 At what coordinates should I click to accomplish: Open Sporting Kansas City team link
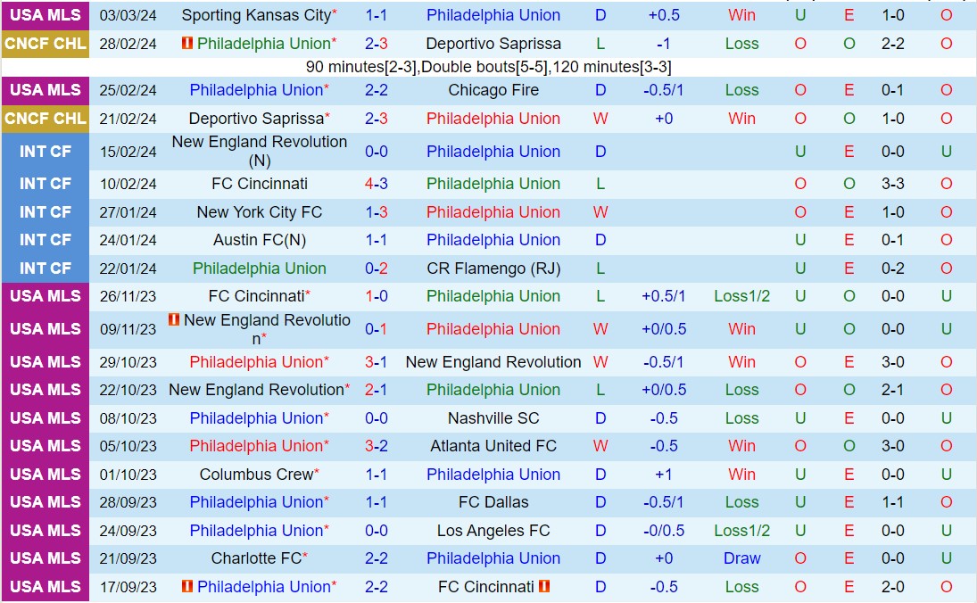pyautogui.click(x=255, y=15)
